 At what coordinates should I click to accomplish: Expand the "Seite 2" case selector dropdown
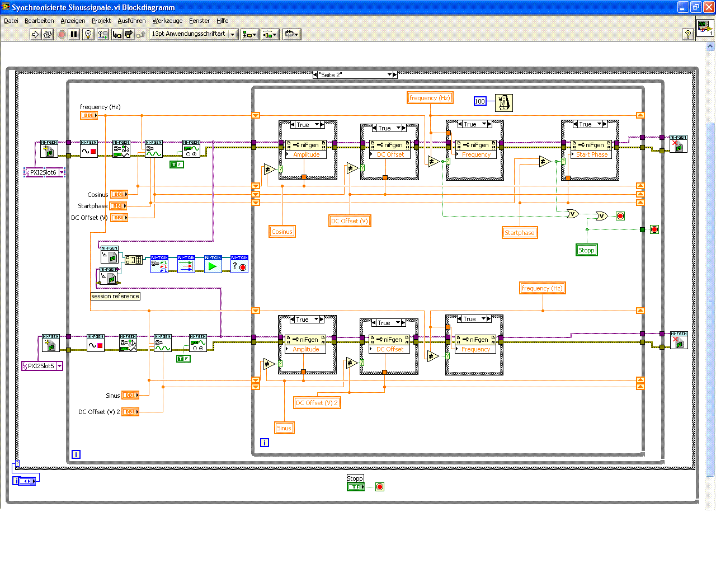(390, 74)
